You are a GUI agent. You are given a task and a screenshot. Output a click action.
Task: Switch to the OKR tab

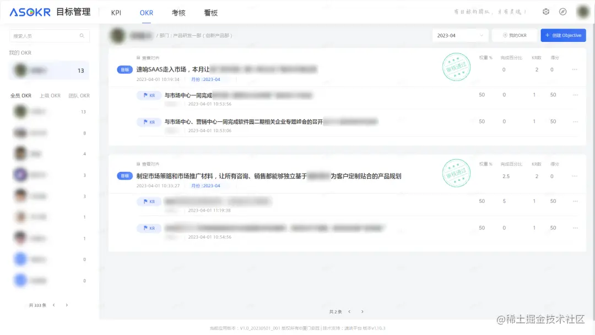(146, 13)
